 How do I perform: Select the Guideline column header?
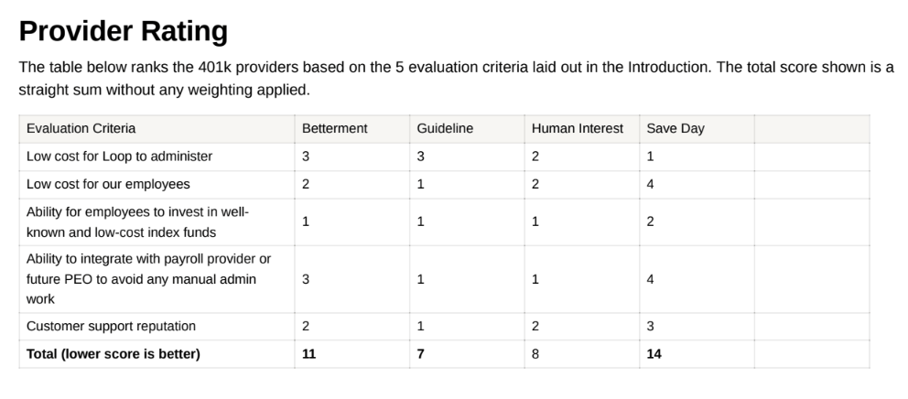click(x=445, y=129)
